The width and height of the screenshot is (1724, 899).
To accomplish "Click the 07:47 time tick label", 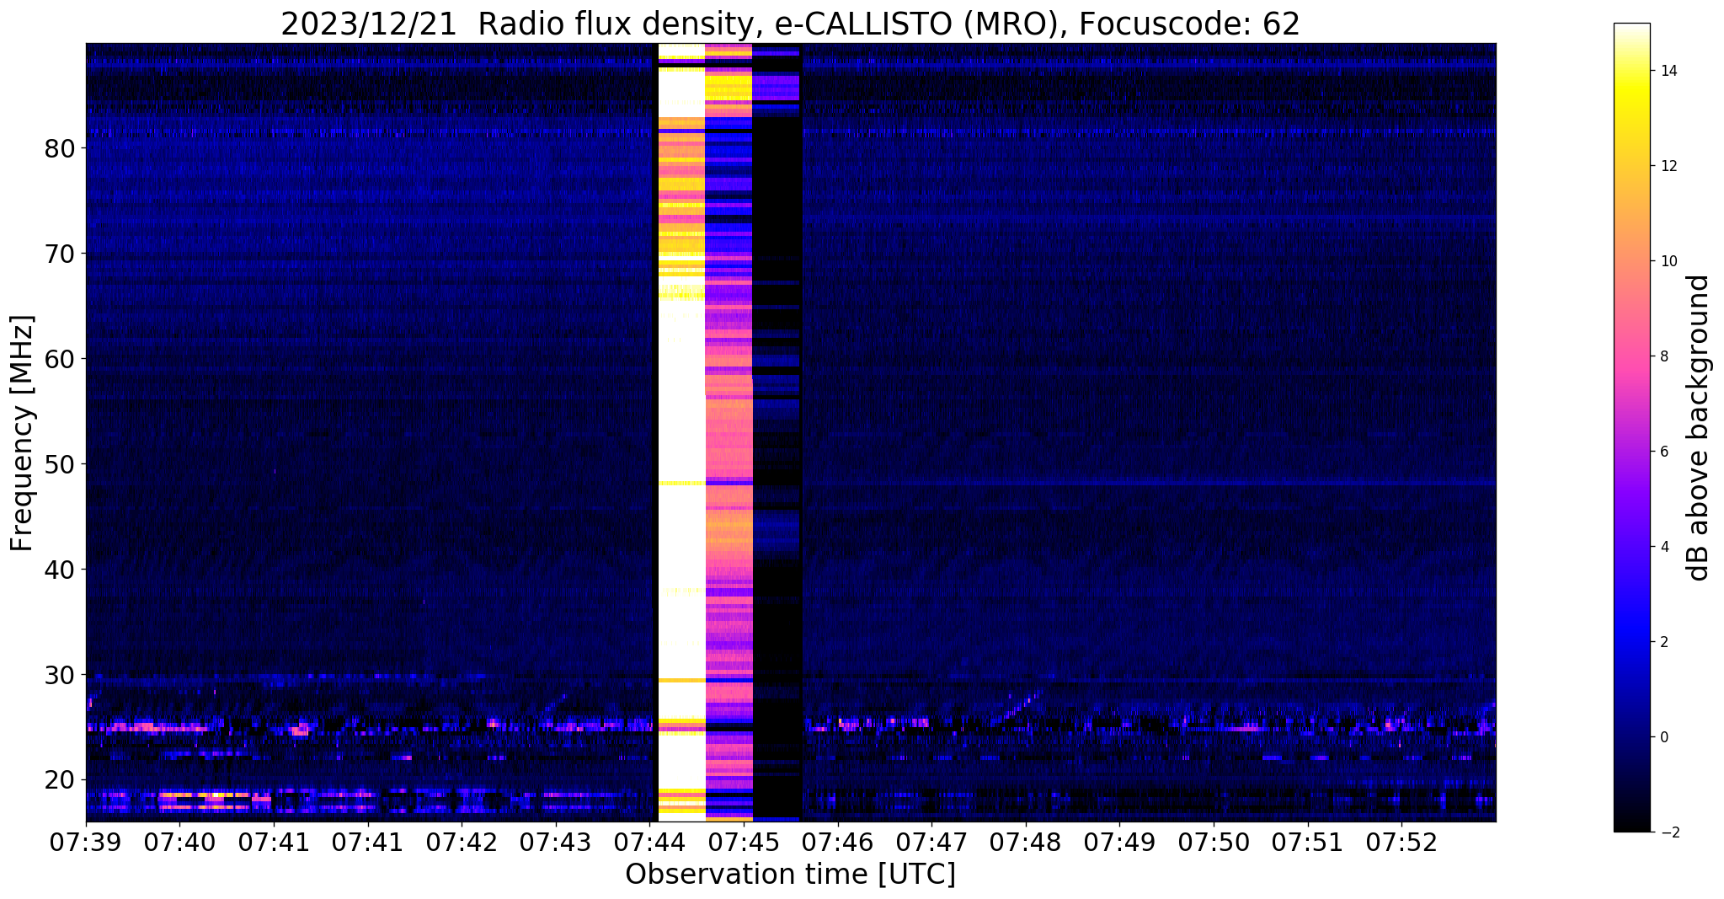I will [x=931, y=842].
